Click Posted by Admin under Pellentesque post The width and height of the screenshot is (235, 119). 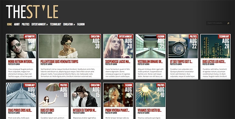tap(46, 64)
